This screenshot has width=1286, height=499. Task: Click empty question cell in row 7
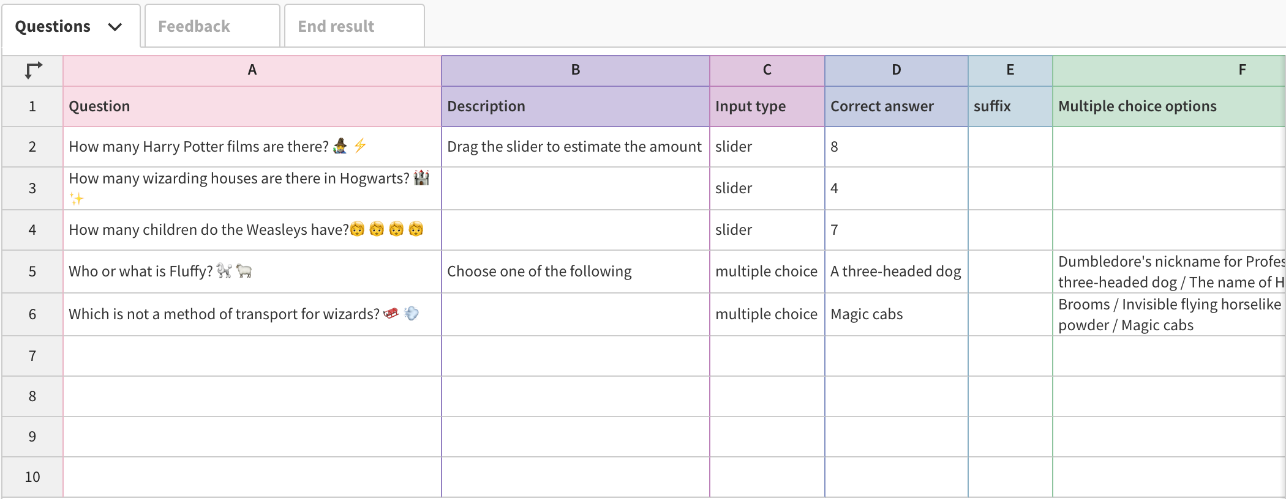pyautogui.click(x=252, y=356)
